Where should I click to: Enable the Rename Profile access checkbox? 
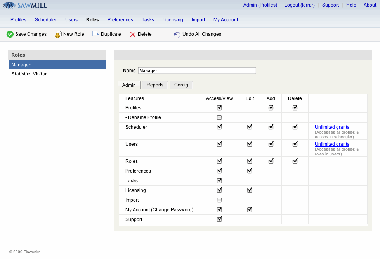click(219, 117)
